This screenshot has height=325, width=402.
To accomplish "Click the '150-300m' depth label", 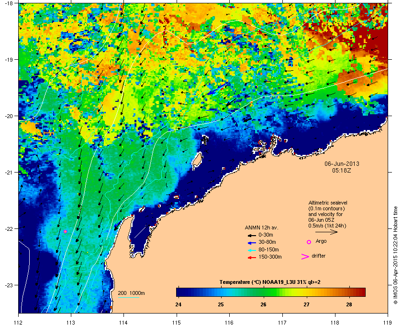I will tap(270, 257).
